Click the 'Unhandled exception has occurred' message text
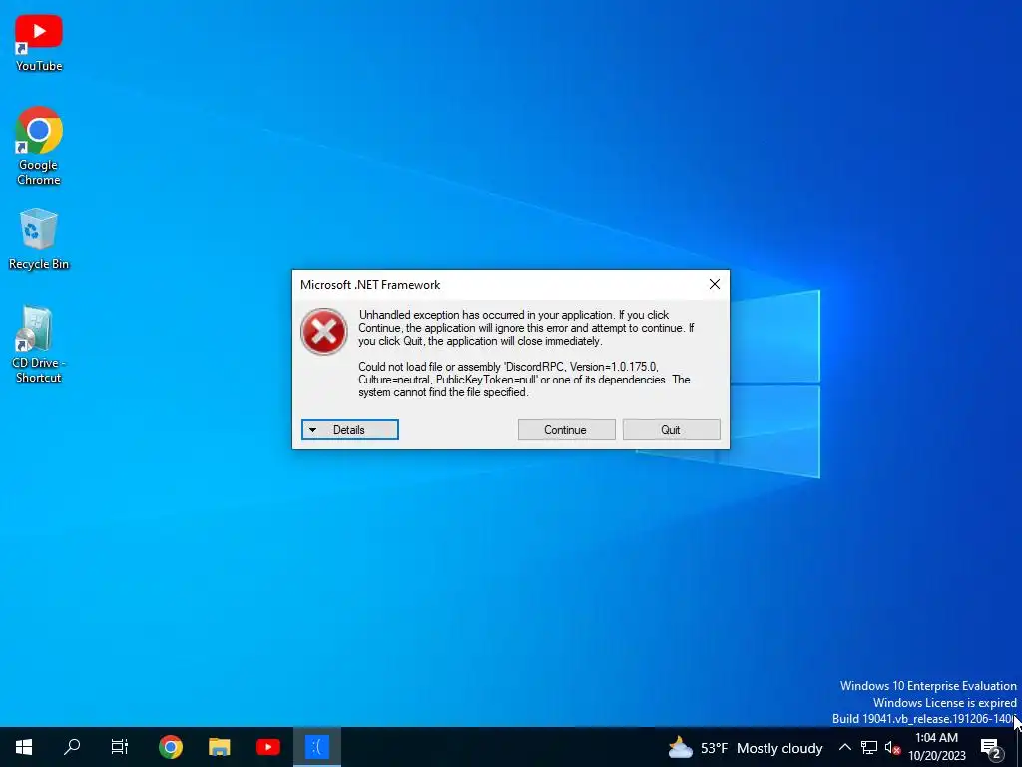Screen dimensions: 1022x767 pyautogui.click(x=526, y=328)
